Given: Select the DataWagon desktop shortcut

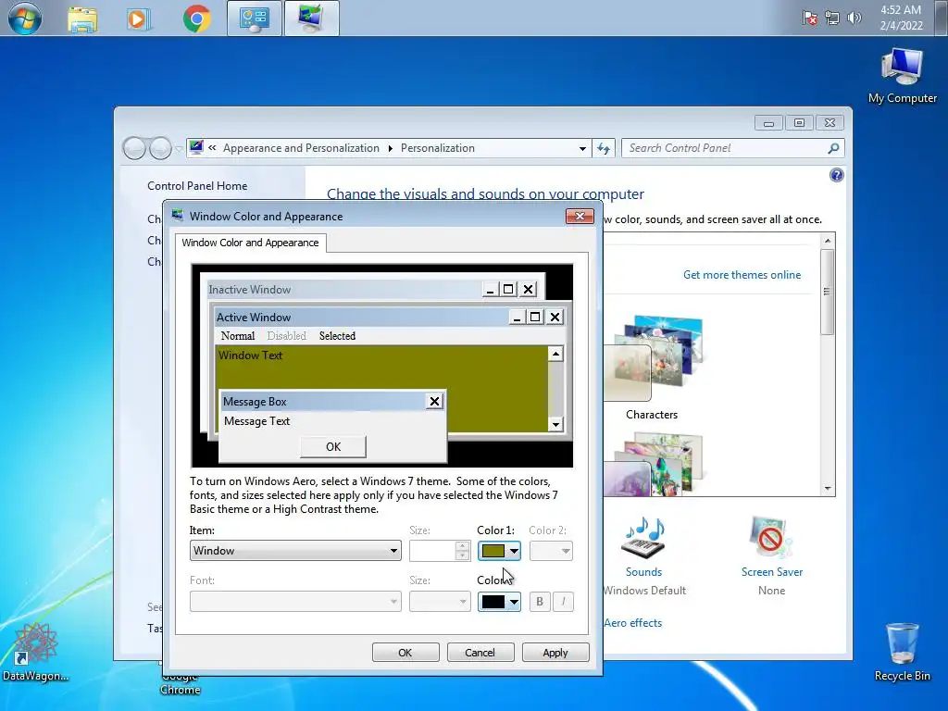Looking at the screenshot, I should pos(35,653).
